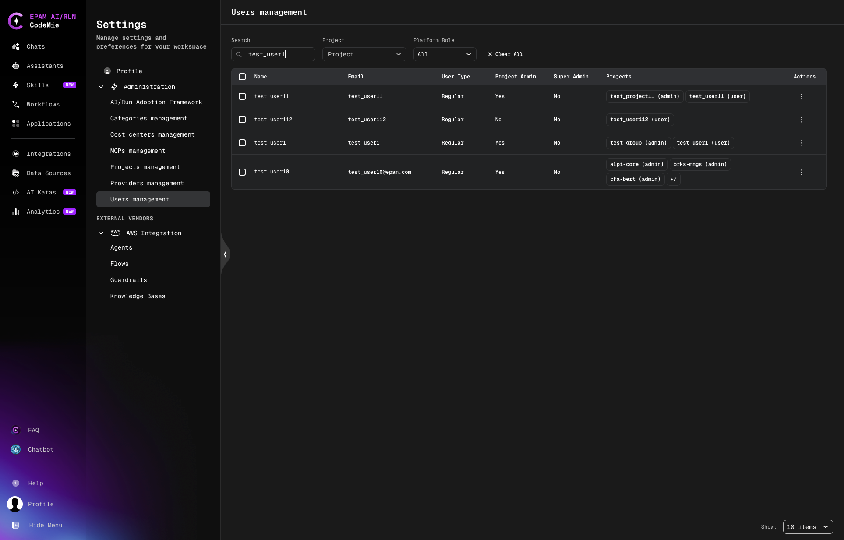Show the +7 hidden projects for test user10
The image size is (844, 540).
[674, 179]
